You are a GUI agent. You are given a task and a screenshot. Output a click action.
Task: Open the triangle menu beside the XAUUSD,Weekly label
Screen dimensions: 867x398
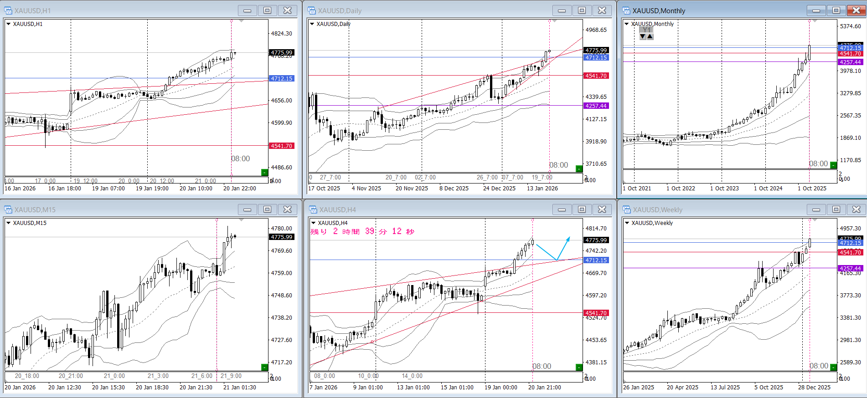pos(627,223)
